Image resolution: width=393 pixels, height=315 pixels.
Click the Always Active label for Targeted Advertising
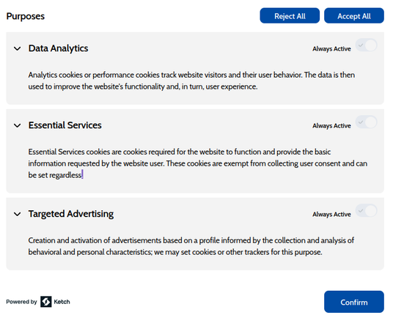pos(331,215)
